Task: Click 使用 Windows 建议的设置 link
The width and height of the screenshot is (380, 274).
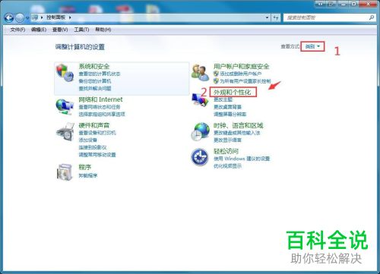Action: point(242,159)
